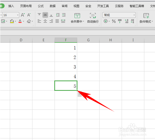
Task: Select column E header
Action: click(x=43, y=40)
